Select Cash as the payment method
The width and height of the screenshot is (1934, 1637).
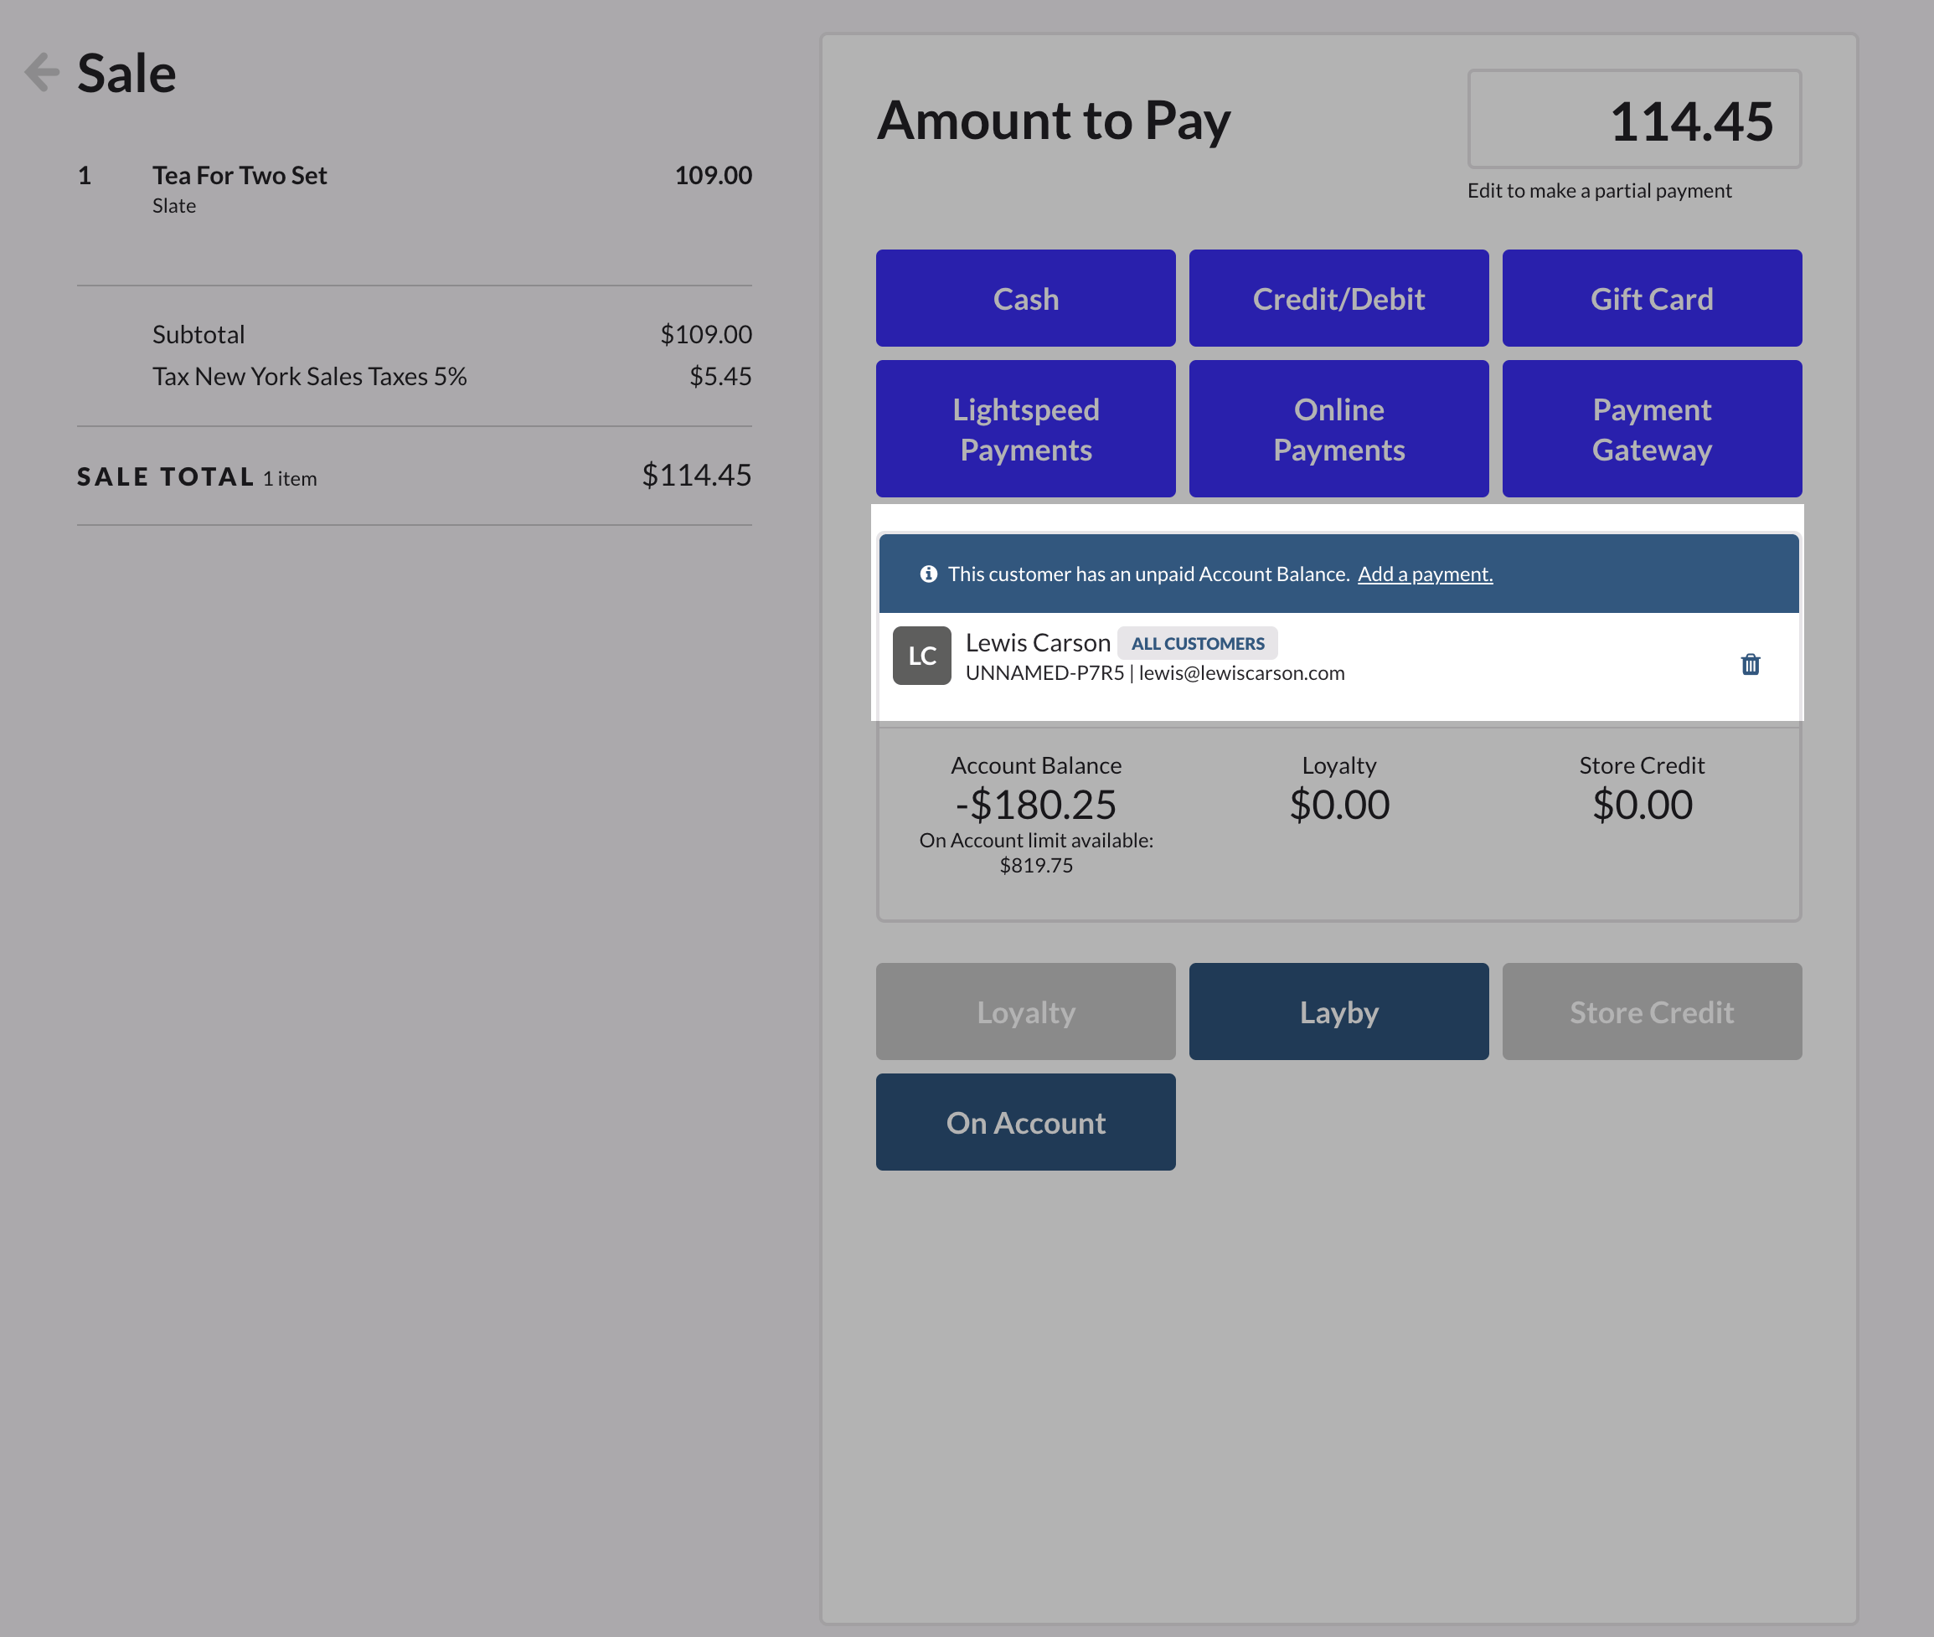coord(1024,298)
